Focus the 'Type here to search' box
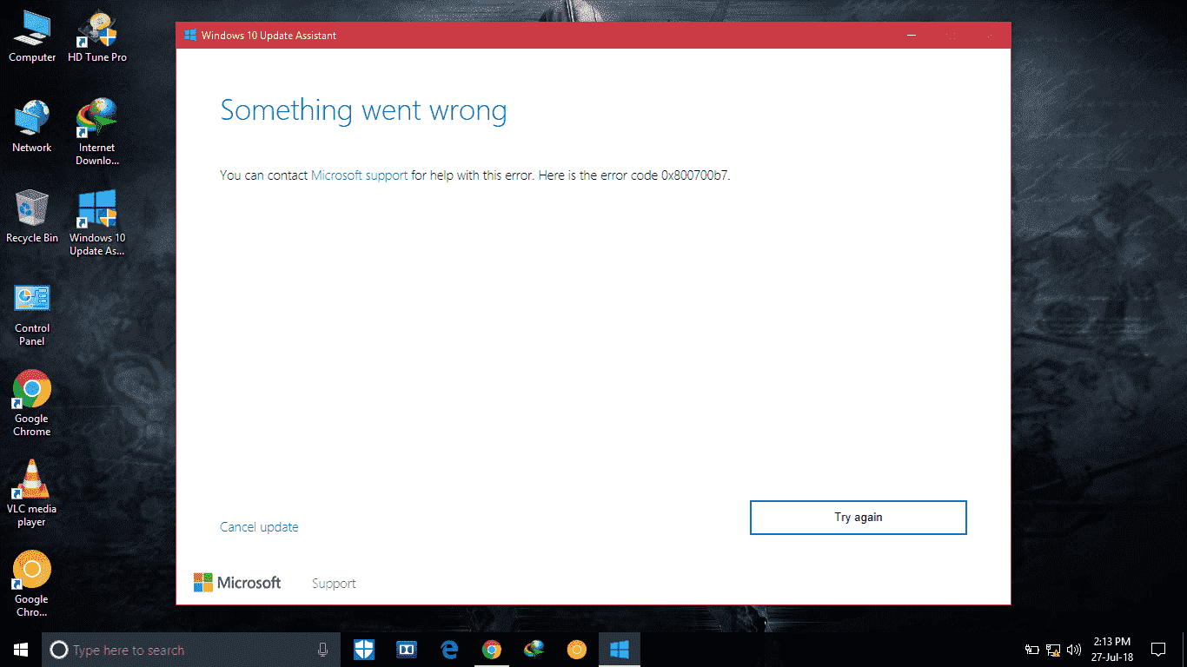This screenshot has height=667, width=1187. pos(193,650)
